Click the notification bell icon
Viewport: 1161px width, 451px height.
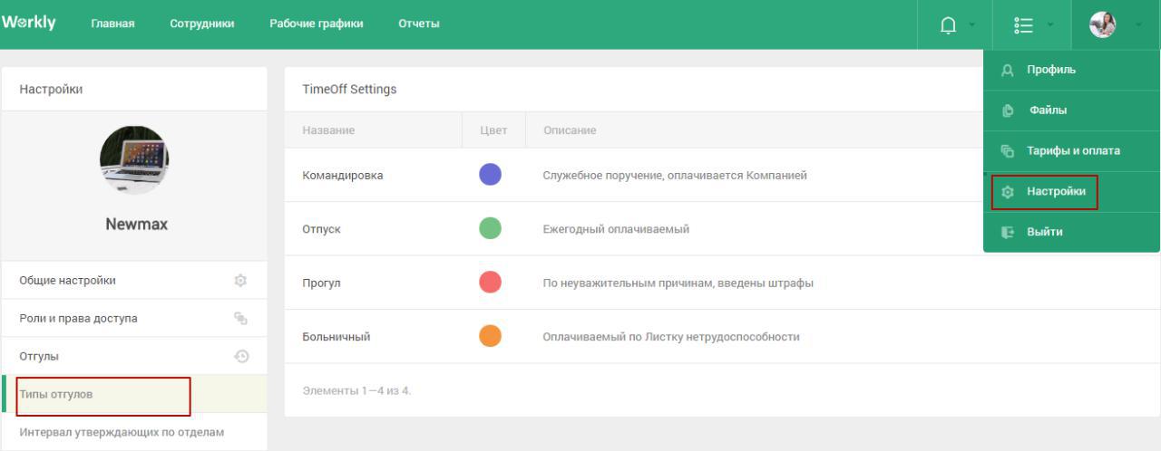(950, 24)
